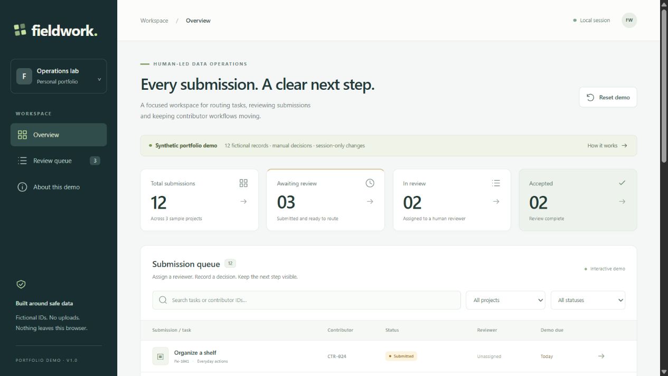Click the fieldwork logo icon

tap(20, 30)
